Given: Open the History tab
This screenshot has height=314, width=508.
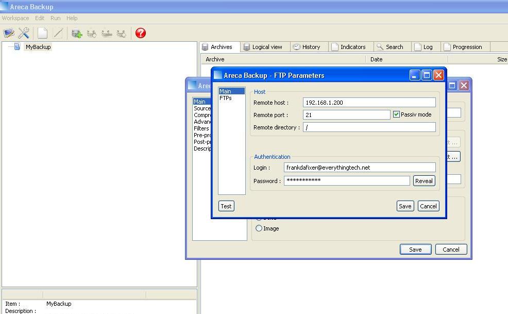Looking at the screenshot, I should point(307,47).
